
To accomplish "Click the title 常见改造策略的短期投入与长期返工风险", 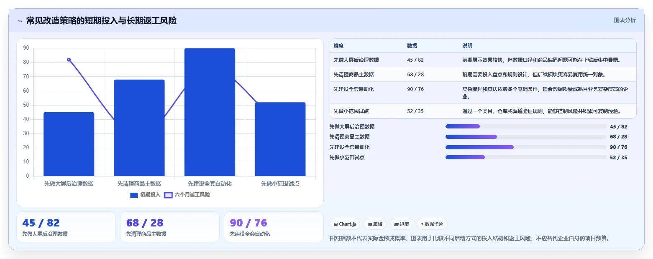I will point(101,21).
